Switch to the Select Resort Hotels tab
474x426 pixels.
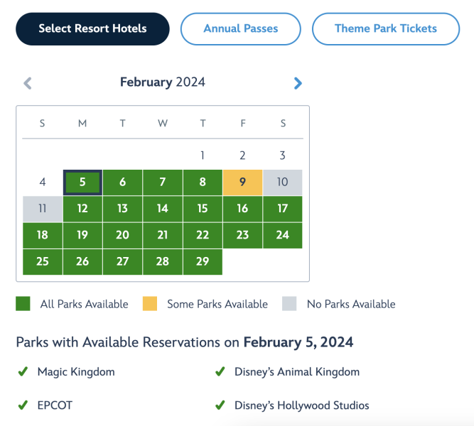click(92, 29)
